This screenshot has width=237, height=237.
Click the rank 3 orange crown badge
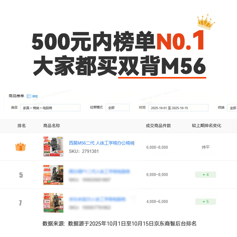point(20,147)
